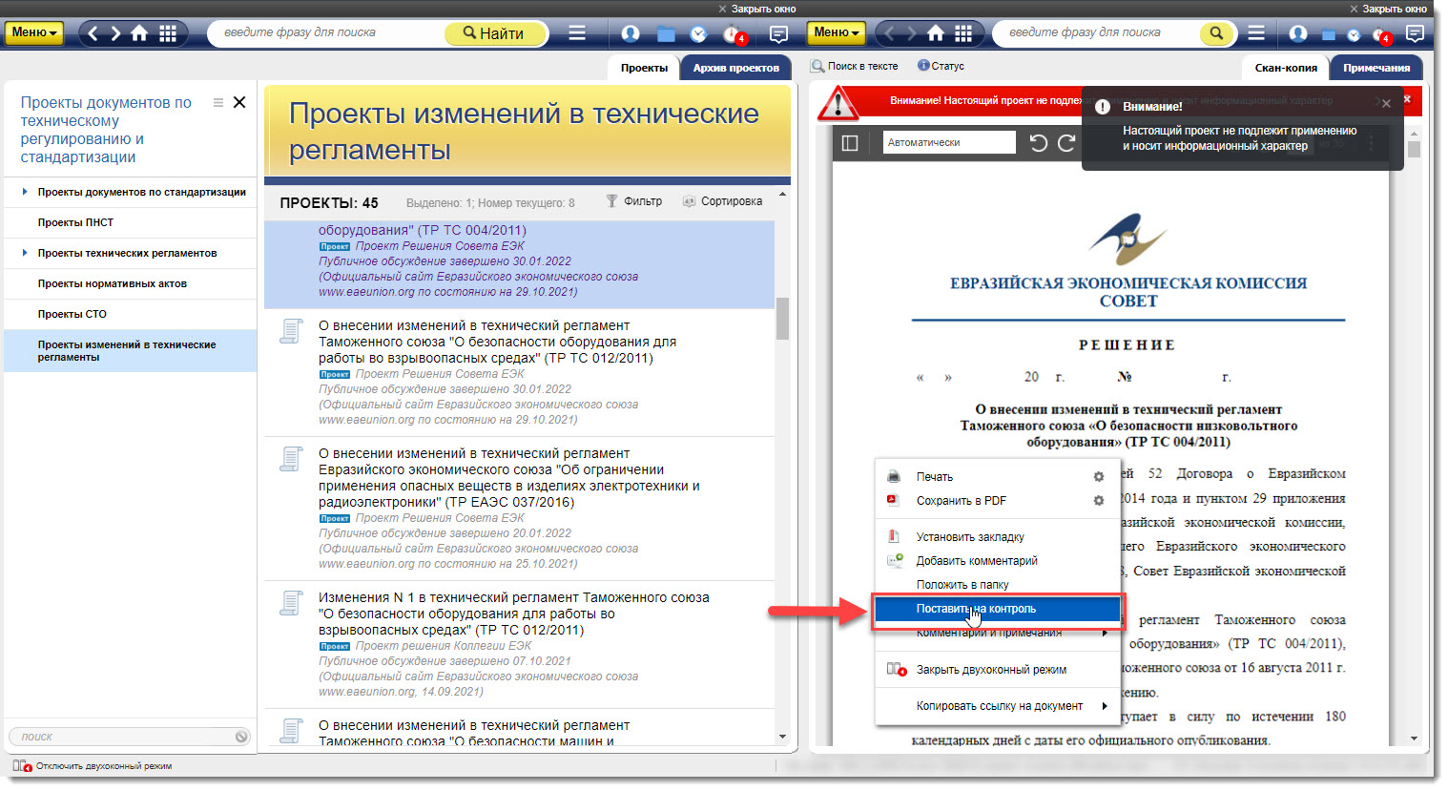Dismiss the dark Внимание notification popup
The width and height of the screenshot is (1448, 791).
pos(1387,103)
